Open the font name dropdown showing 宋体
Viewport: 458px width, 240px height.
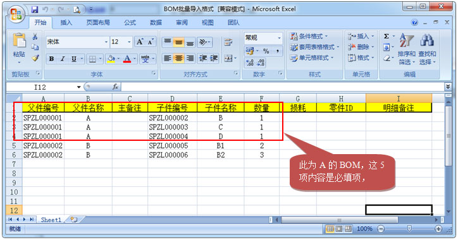pos(77,42)
